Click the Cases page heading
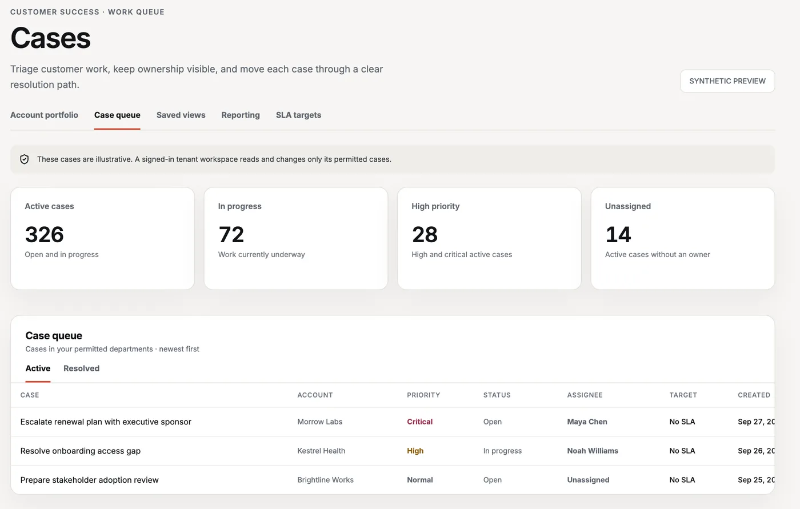 pyautogui.click(x=50, y=38)
